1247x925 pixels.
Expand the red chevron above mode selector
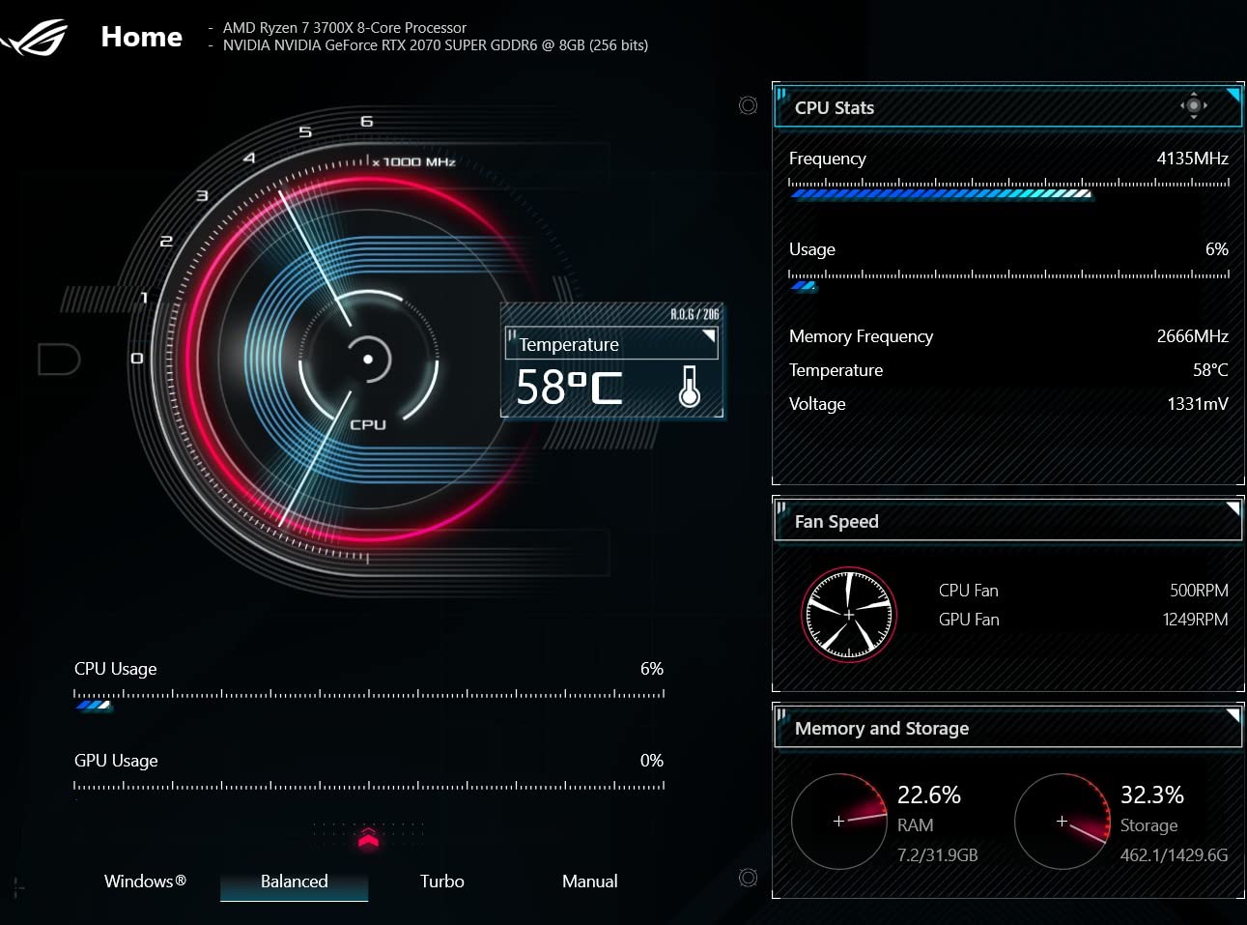368,838
